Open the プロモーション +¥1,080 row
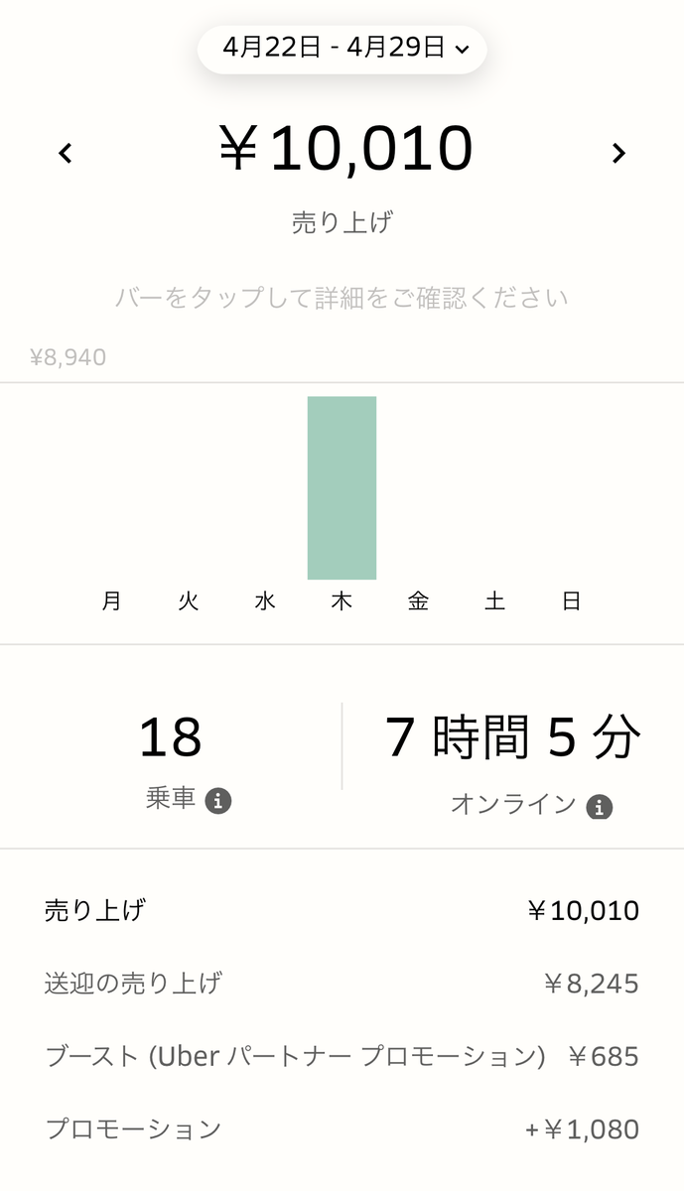 pyautogui.click(x=342, y=1128)
